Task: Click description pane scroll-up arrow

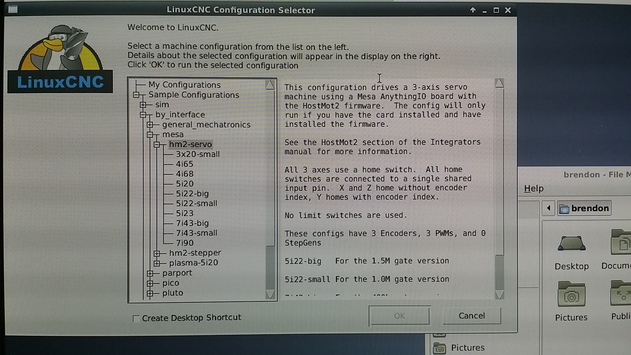Action: pyautogui.click(x=499, y=83)
